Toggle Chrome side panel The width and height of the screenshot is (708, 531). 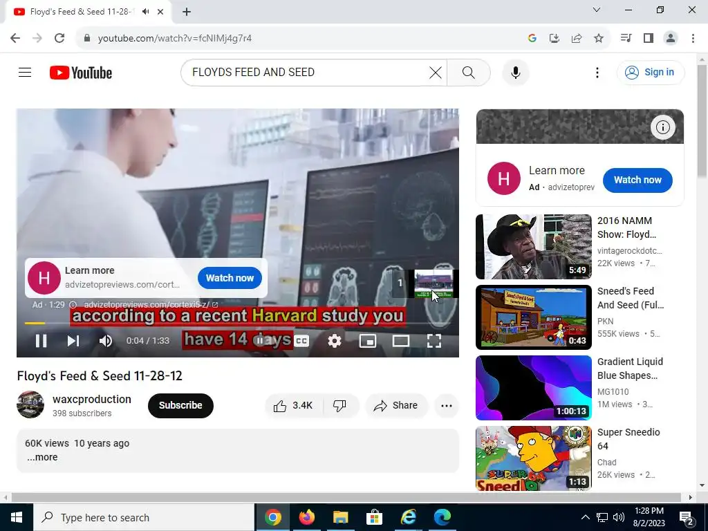649,38
